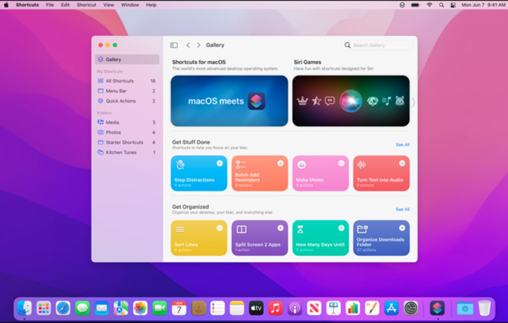Toggle the sidebar with the toolbar icon
Viewport: 508px width, 323px height.
[x=174, y=45]
